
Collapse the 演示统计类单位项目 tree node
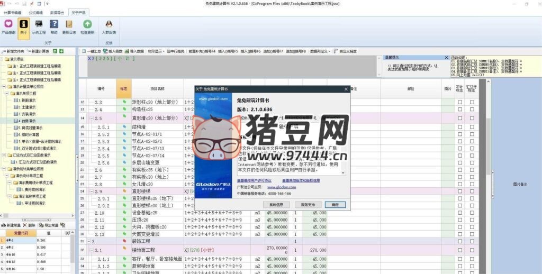[x=4, y=169]
